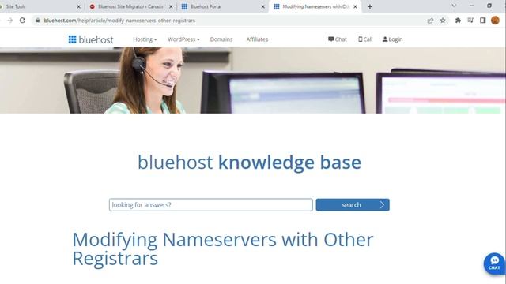
Task: Click the looking for answers search field
Action: tap(211, 205)
